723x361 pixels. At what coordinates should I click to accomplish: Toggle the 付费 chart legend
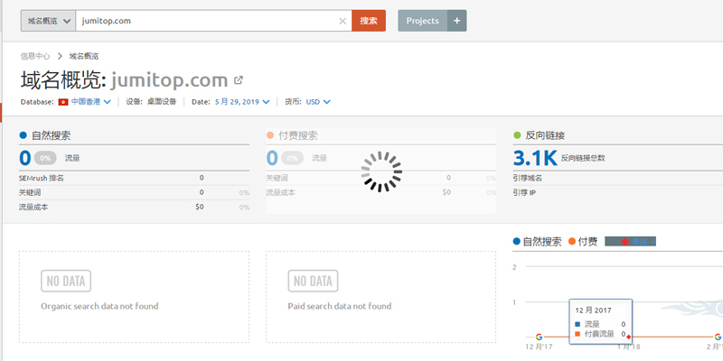point(583,241)
